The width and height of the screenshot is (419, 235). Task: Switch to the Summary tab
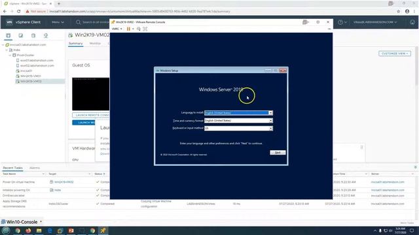coord(76,44)
